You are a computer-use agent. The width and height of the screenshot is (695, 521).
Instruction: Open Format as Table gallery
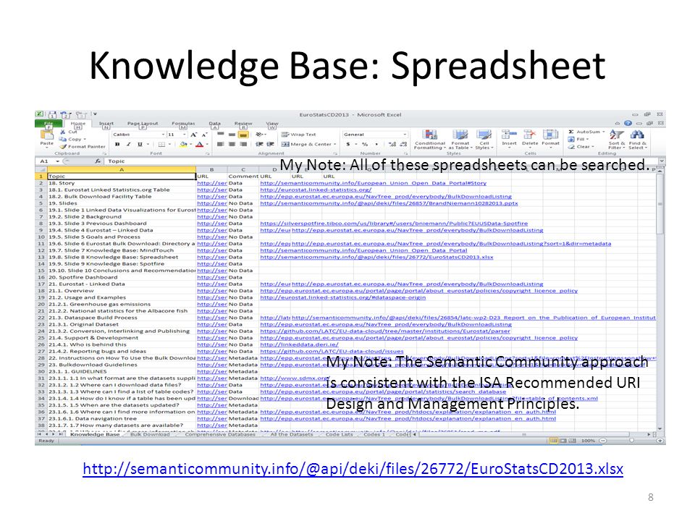pos(460,140)
